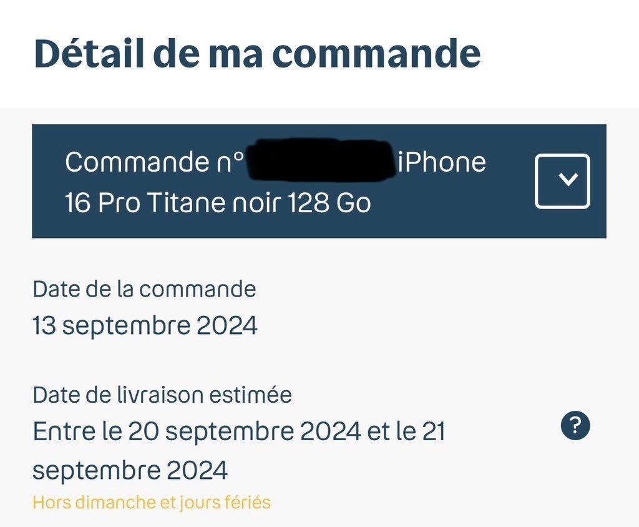Click the "Hors dimanche et jours fériés" note
Image resolution: width=639 pixels, height=527 pixels.
(152, 502)
